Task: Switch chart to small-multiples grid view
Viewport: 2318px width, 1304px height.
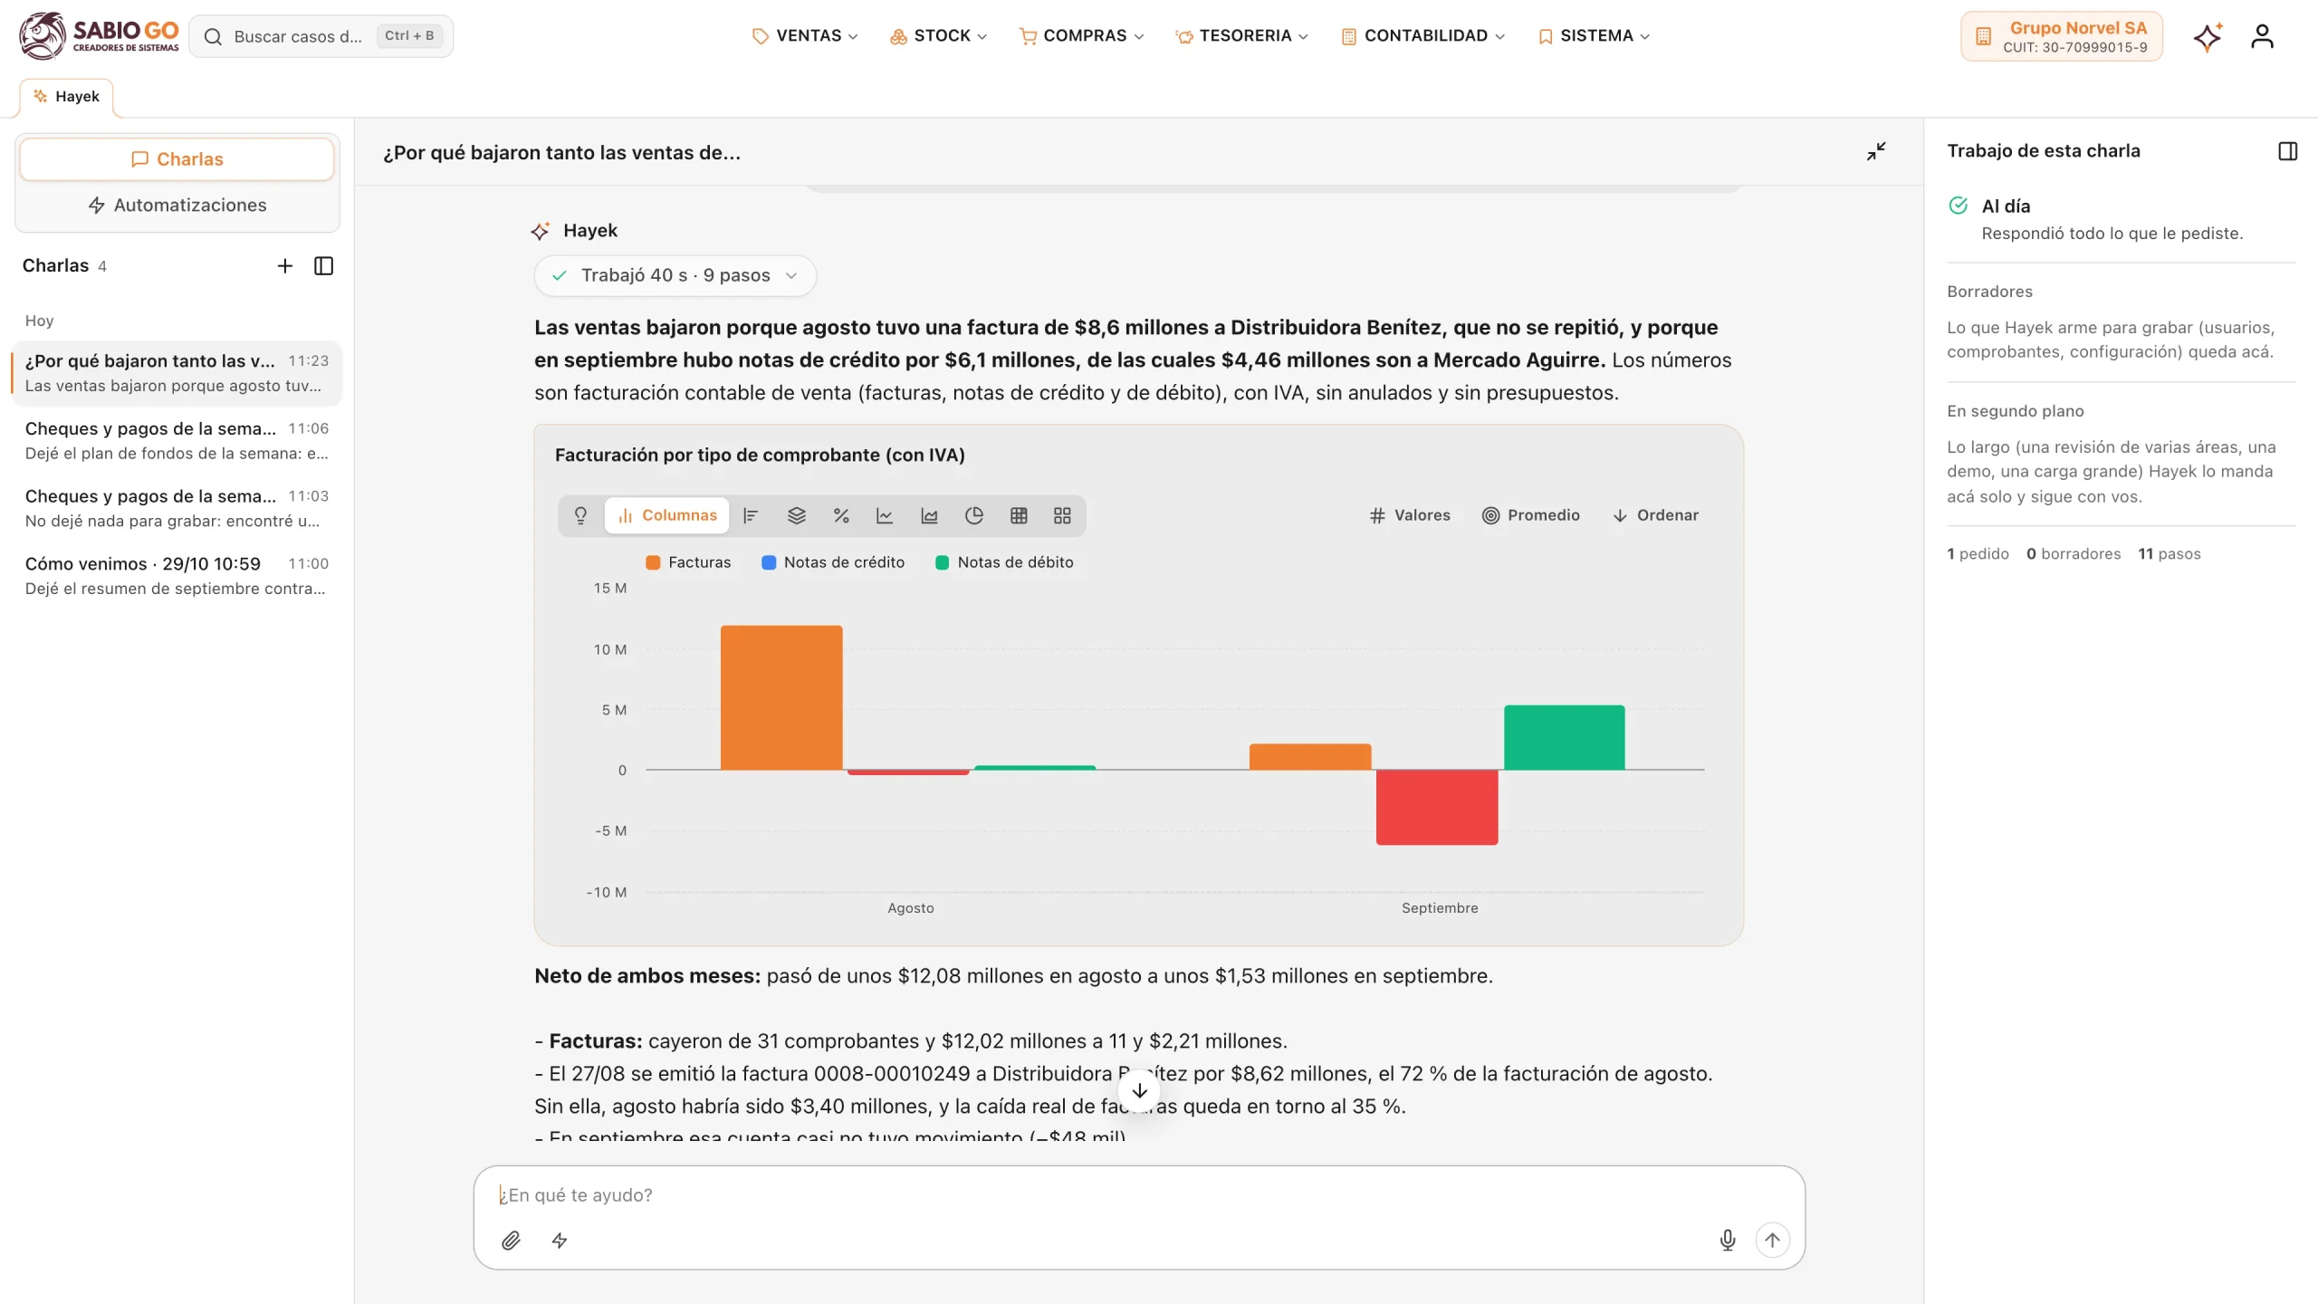Action: pyautogui.click(x=1062, y=515)
